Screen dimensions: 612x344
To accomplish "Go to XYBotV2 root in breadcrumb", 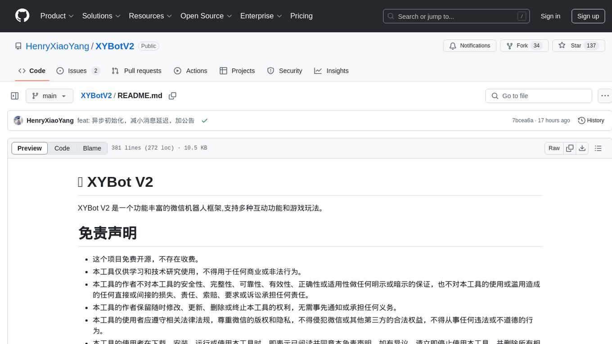I will (96, 95).
